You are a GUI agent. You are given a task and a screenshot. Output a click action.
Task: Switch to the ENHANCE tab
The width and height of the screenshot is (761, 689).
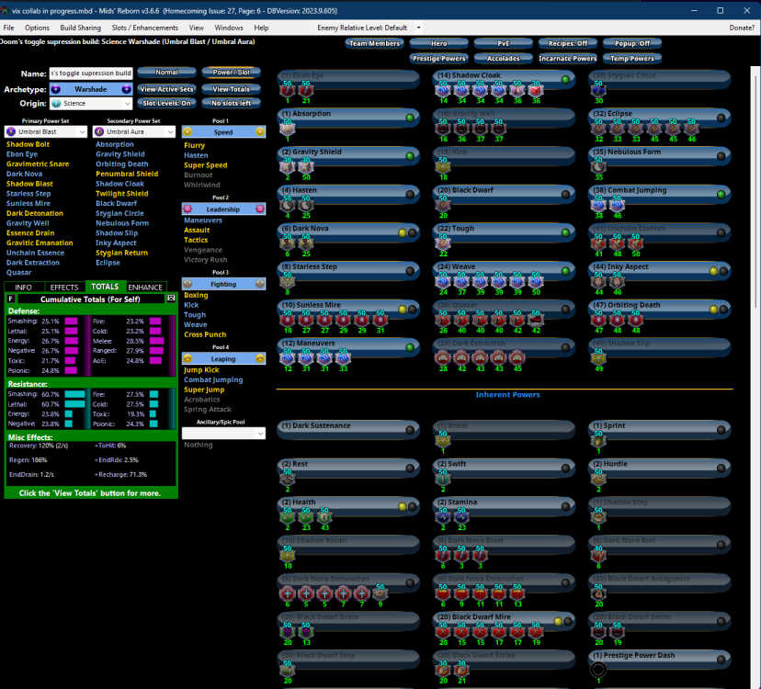click(145, 288)
